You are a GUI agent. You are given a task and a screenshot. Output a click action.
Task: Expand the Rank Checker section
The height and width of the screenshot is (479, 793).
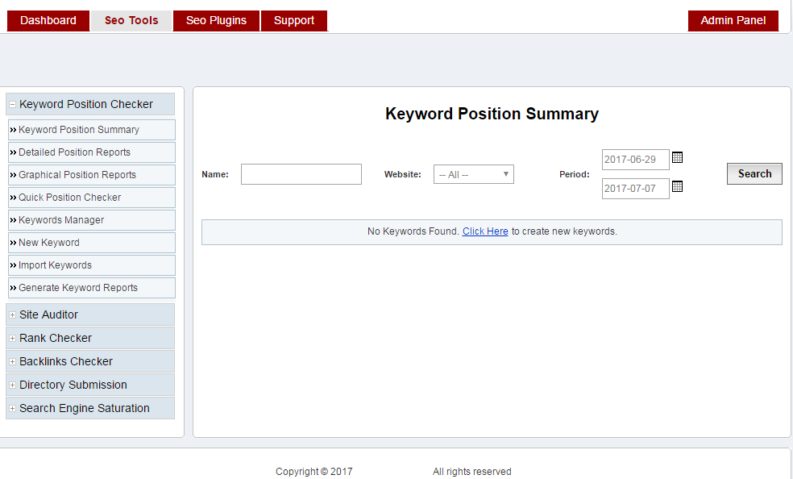[11, 338]
